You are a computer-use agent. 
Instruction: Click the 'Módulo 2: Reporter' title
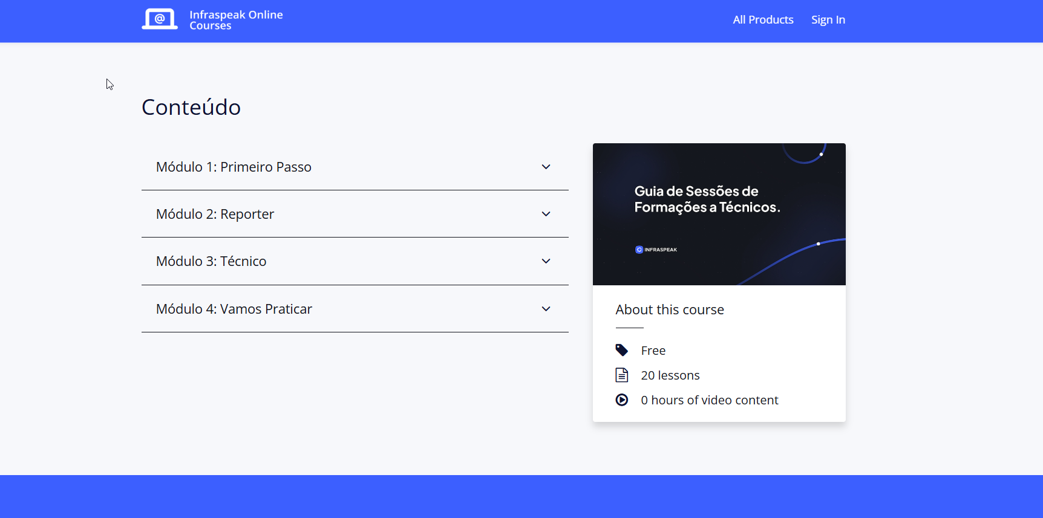215,214
